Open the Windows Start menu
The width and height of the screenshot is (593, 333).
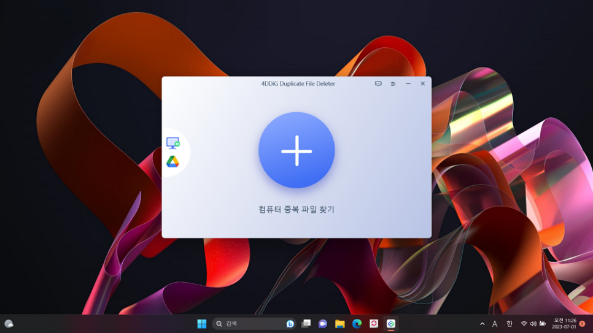(201, 324)
